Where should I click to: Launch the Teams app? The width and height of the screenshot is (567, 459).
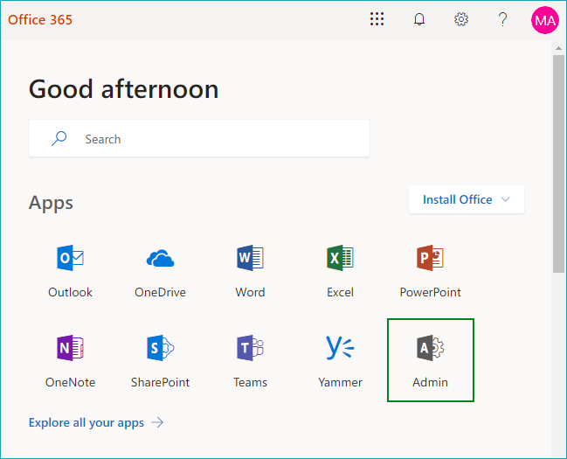[x=250, y=361]
